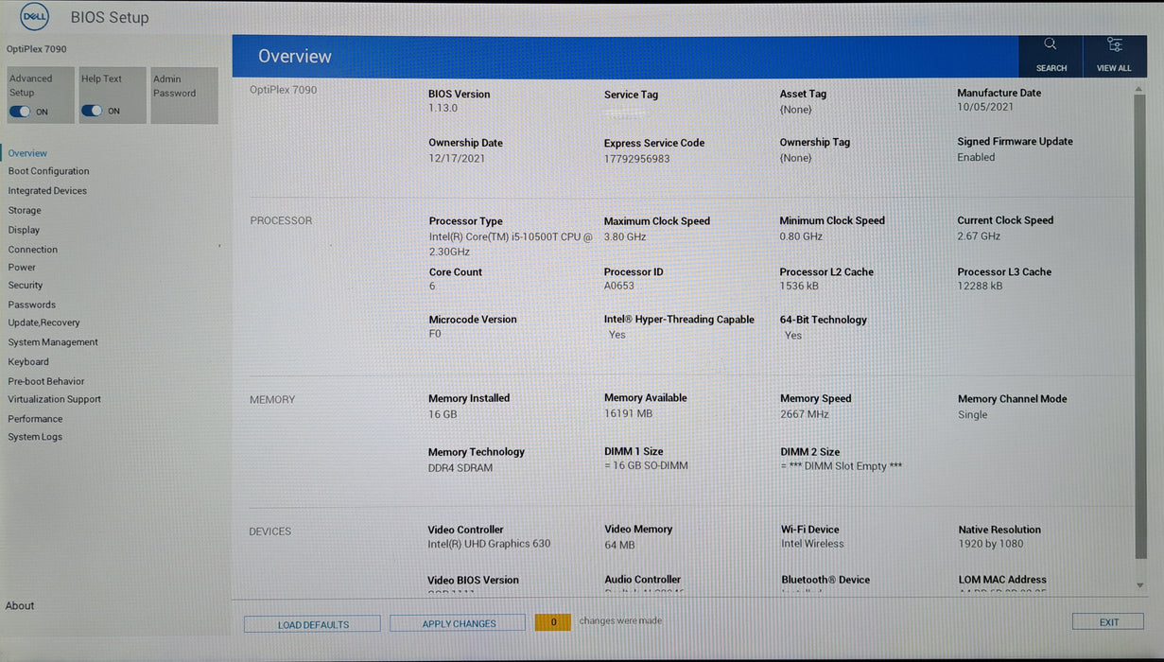1164x662 pixels.
Task: Click the Apply Changes button
Action: (x=459, y=623)
